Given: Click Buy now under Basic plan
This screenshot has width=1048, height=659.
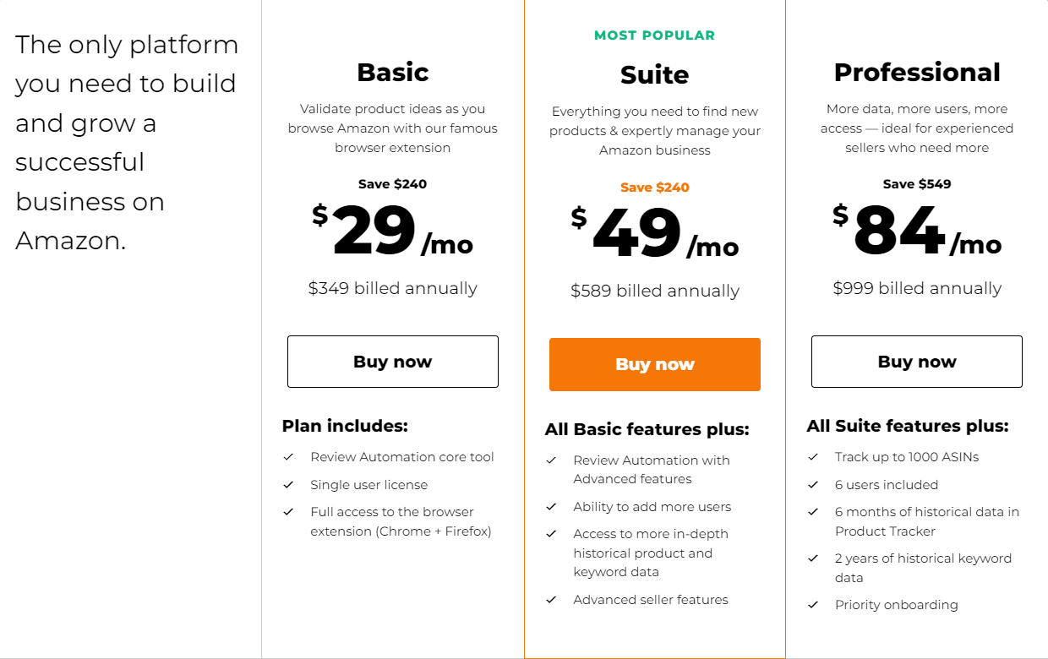Looking at the screenshot, I should click(x=392, y=362).
